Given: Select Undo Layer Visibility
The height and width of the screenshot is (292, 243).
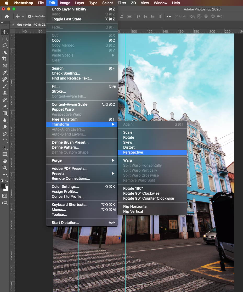Looking at the screenshot, I should click(x=82, y=9).
